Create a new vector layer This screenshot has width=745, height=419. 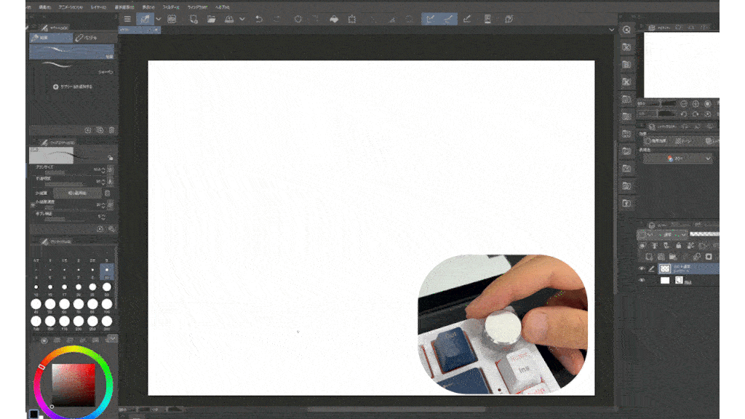[661, 257]
